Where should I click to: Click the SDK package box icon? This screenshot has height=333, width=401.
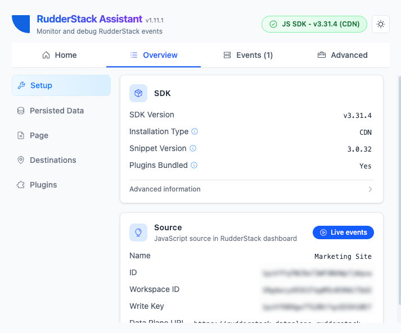(x=138, y=93)
